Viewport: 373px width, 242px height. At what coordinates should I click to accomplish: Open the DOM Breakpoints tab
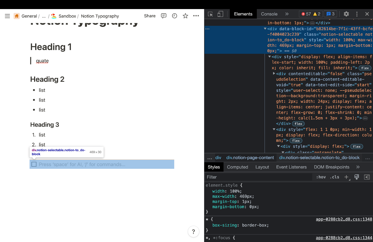[x=331, y=167]
